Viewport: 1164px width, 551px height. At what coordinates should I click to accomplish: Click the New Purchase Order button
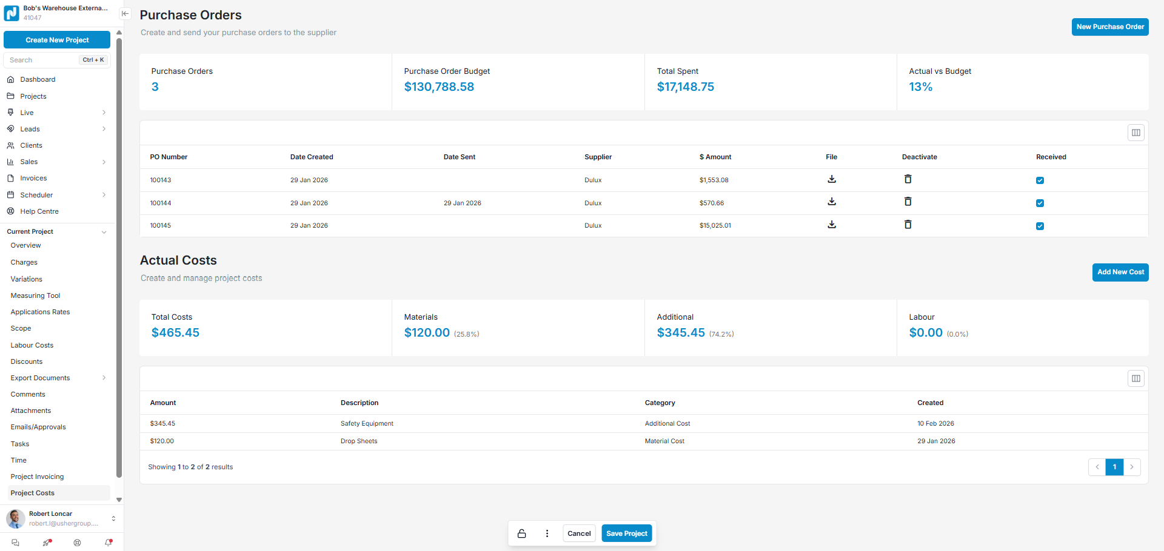point(1109,27)
